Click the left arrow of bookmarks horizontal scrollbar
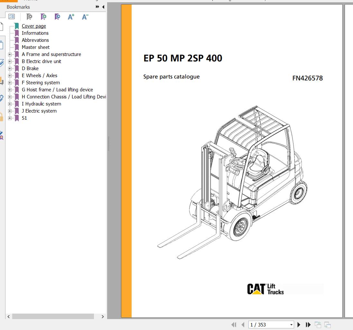The width and height of the screenshot is (353, 330). [x=9, y=316]
